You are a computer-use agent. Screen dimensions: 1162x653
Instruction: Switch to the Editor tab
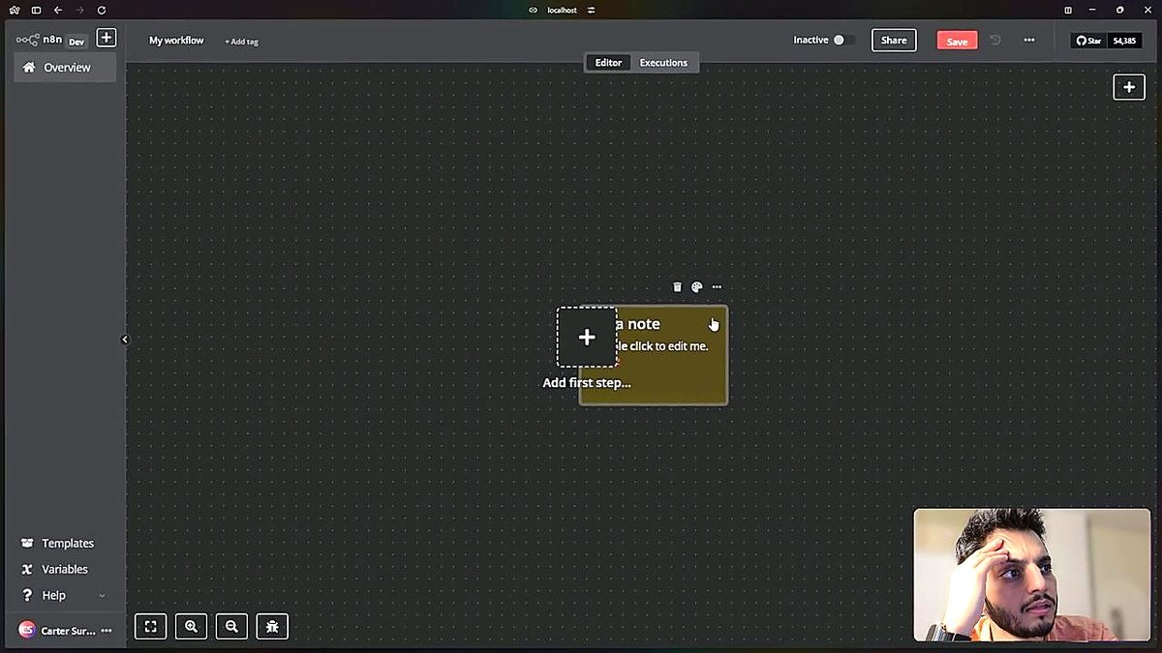608,63
